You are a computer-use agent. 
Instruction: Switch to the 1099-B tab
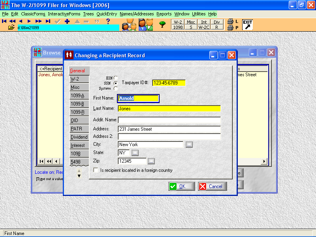(x=79, y=104)
